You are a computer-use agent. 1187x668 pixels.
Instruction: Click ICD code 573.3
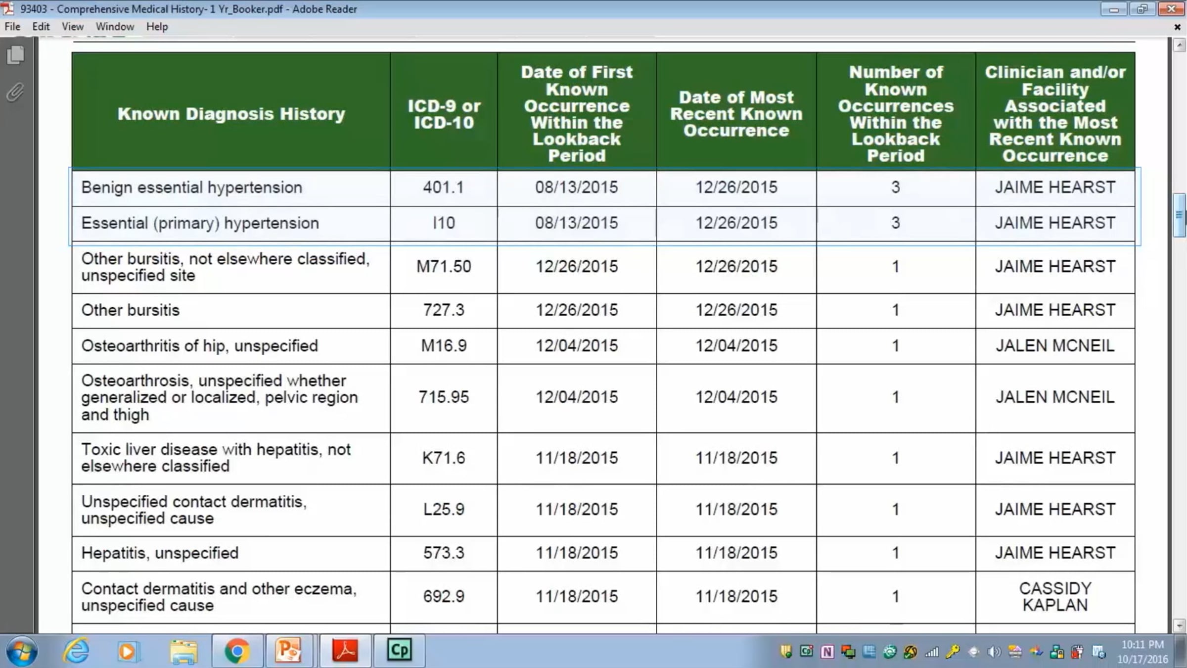click(x=444, y=553)
